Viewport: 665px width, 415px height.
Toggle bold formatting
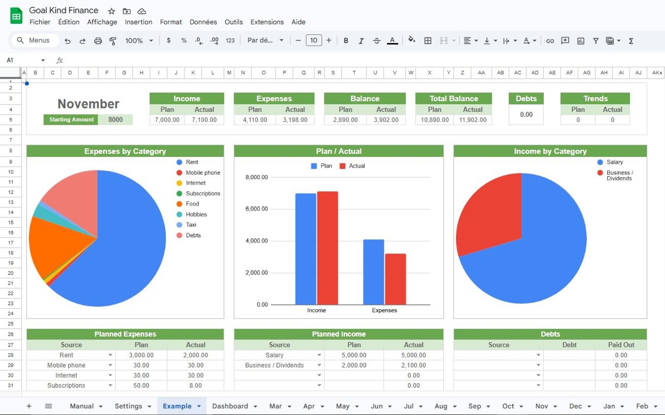[x=346, y=41]
